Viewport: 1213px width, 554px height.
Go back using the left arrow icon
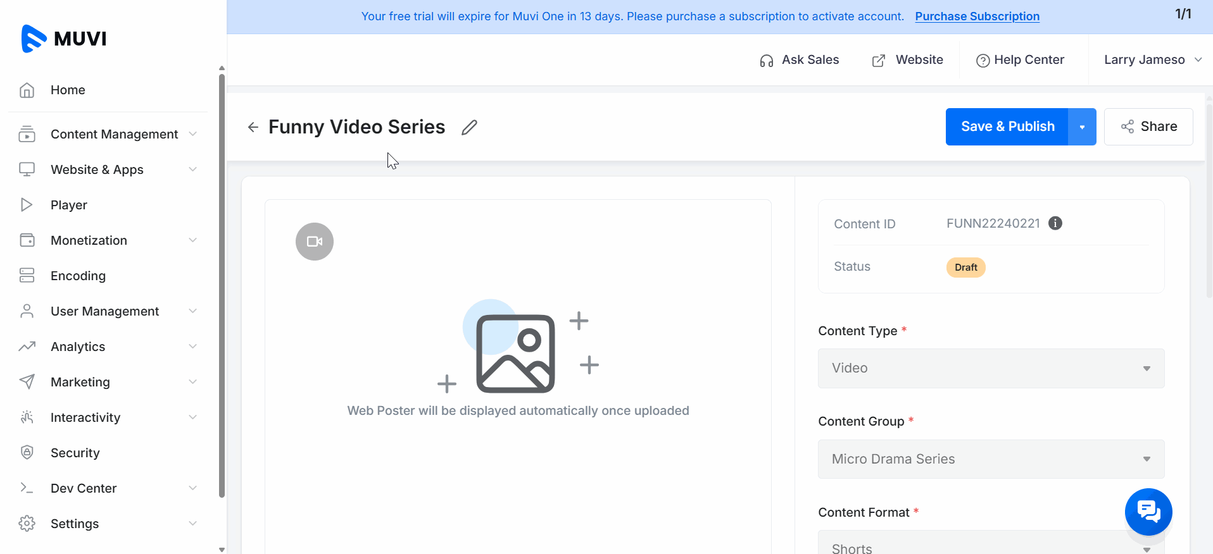point(253,127)
